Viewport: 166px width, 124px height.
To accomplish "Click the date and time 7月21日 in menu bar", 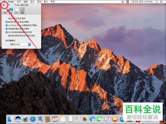I will tap(142, 2).
